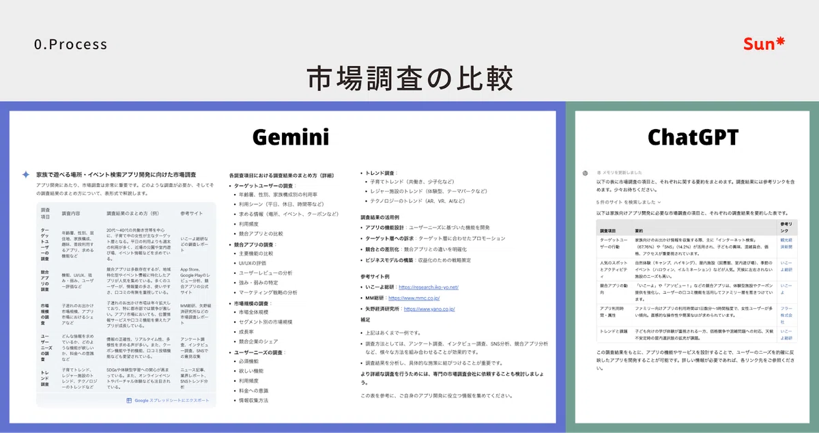The height and width of the screenshot is (433, 819).
Task: Click the Sun* logo
Action: pos(764,44)
